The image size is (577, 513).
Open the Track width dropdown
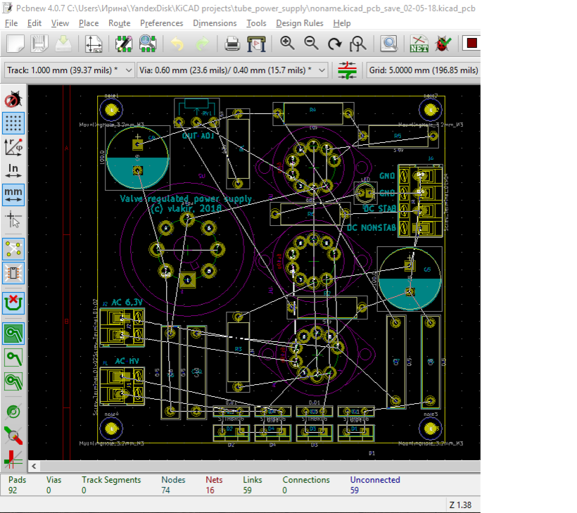pos(128,70)
